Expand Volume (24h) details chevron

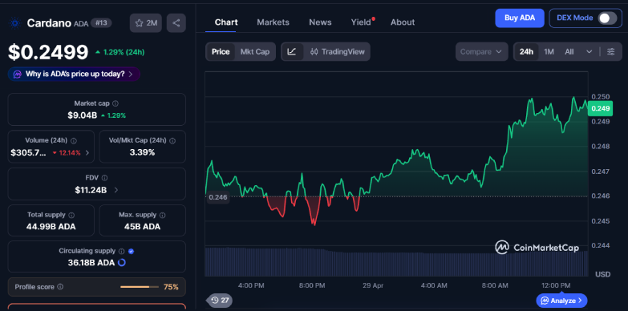point(87,152)
